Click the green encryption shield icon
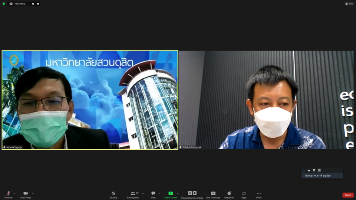The width and height of the screenshot is (356, 200). [x=4, y=4]
